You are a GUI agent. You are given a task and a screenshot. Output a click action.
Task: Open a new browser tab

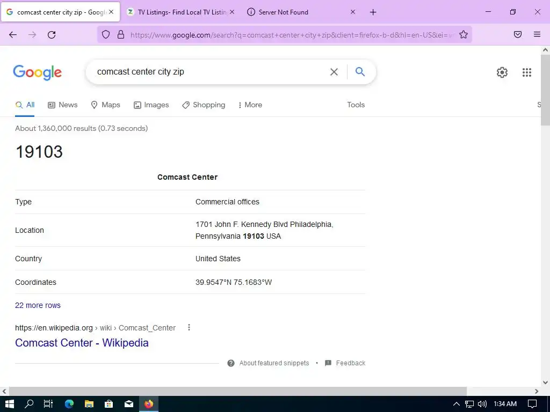pyautogui.click(x=373, y=12)
